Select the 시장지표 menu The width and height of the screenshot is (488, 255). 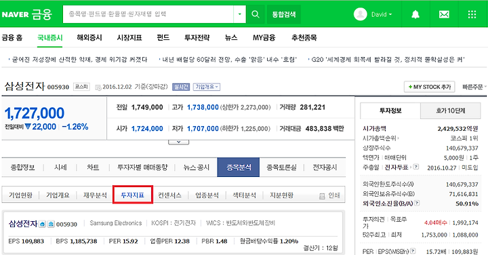click(129, 38)
